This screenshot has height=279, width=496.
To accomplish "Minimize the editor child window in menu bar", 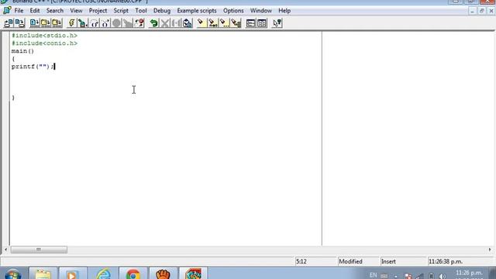I will (x=472, y=11).
